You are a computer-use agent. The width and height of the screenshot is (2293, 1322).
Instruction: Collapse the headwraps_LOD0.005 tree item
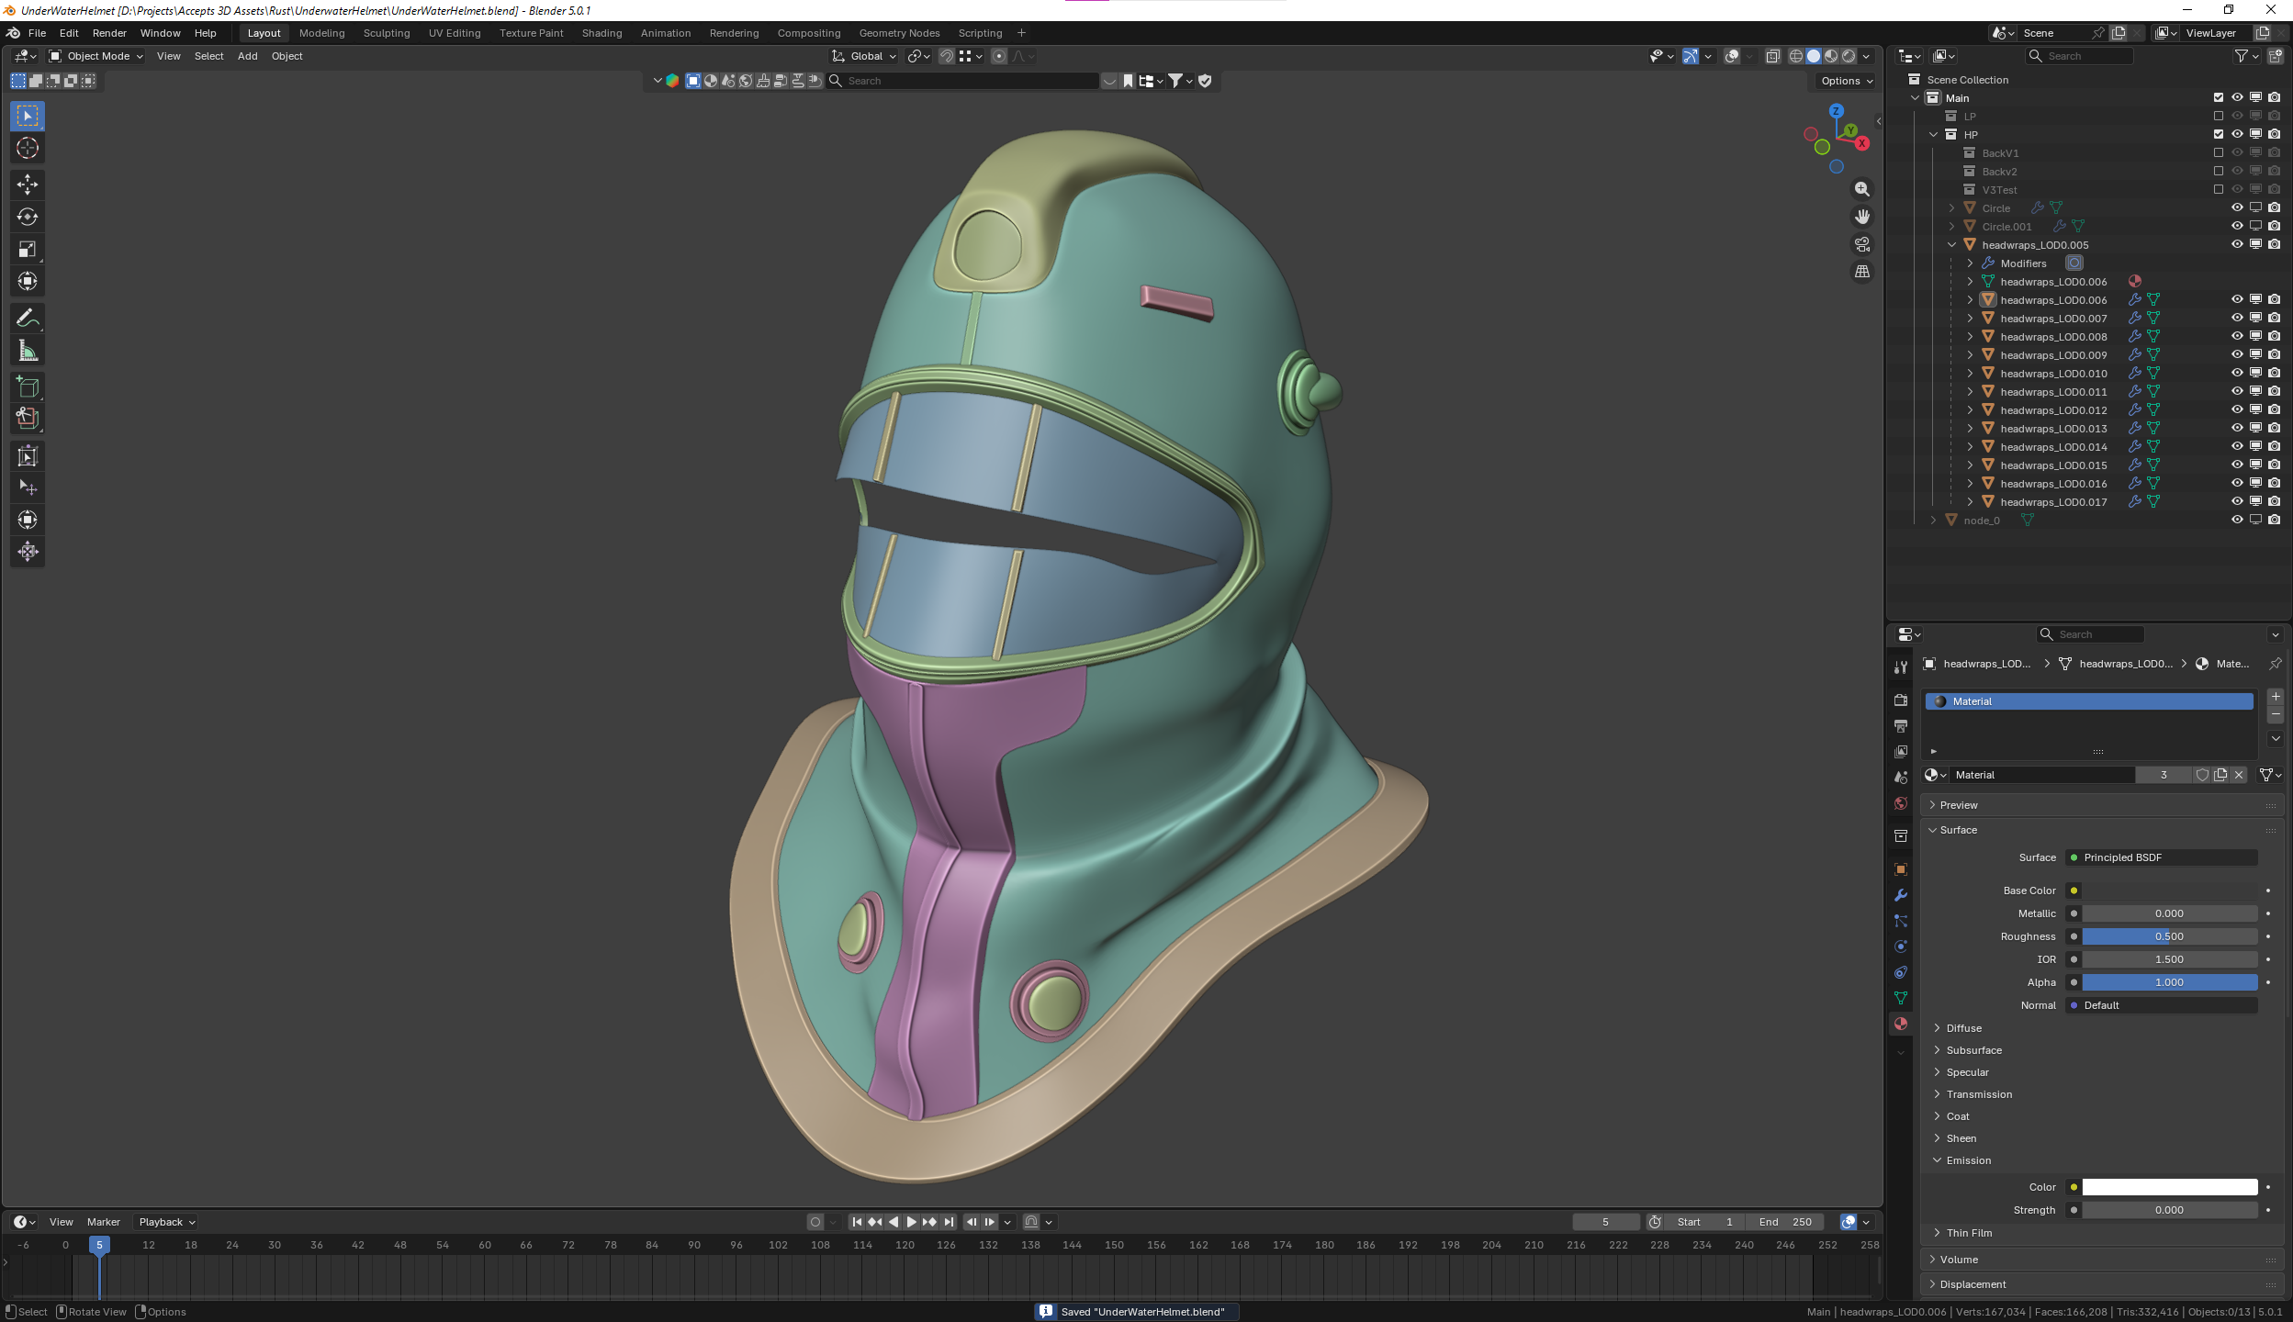coord(1951,245)
